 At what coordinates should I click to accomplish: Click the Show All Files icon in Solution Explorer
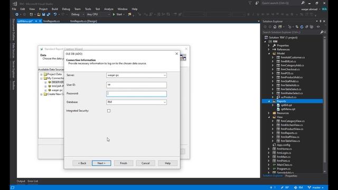312,27
